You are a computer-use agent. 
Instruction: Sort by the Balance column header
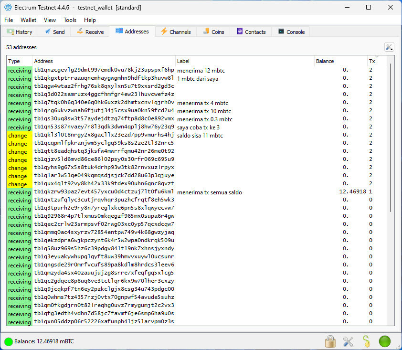(341, 61)
